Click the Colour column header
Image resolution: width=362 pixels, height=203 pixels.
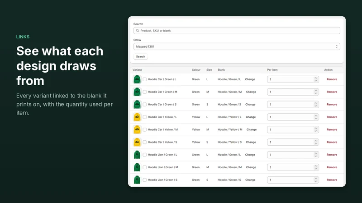pos(196,70)
